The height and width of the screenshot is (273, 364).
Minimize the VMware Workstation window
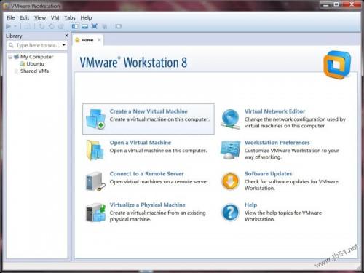point(326,4)
